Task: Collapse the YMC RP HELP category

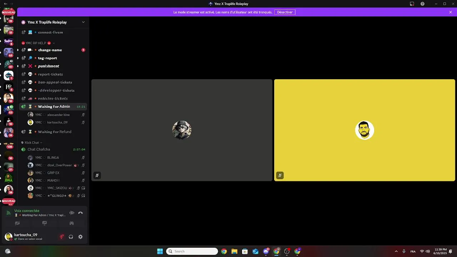Action: 38,43
